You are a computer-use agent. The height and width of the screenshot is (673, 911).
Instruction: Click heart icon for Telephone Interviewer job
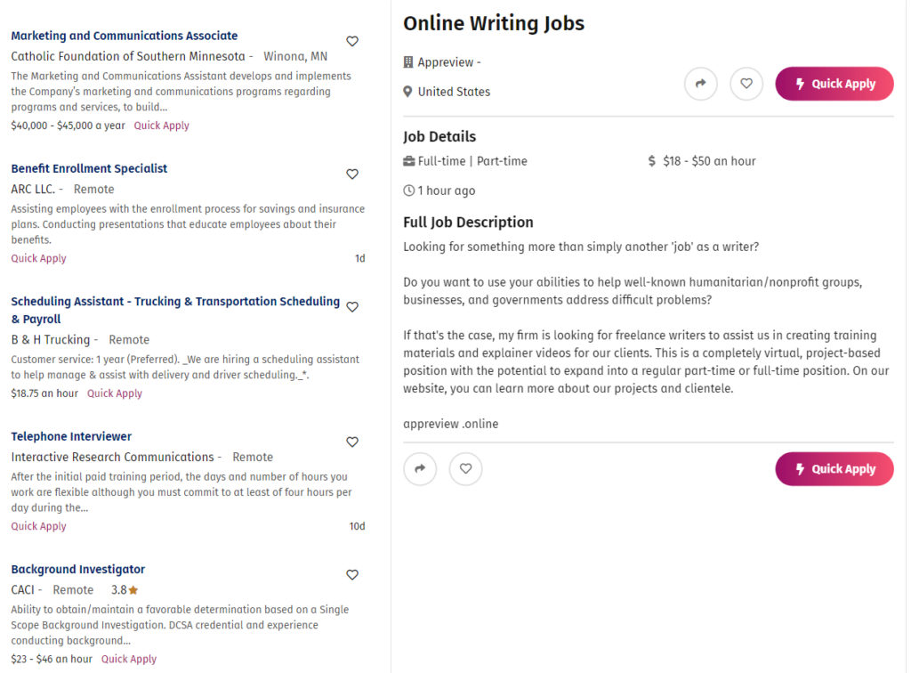pyautogui.click(x=352, y=442)
